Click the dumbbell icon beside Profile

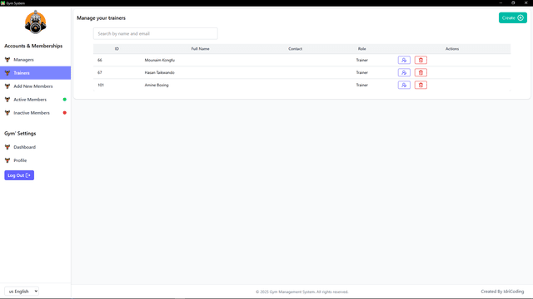[x=7, y=160]
